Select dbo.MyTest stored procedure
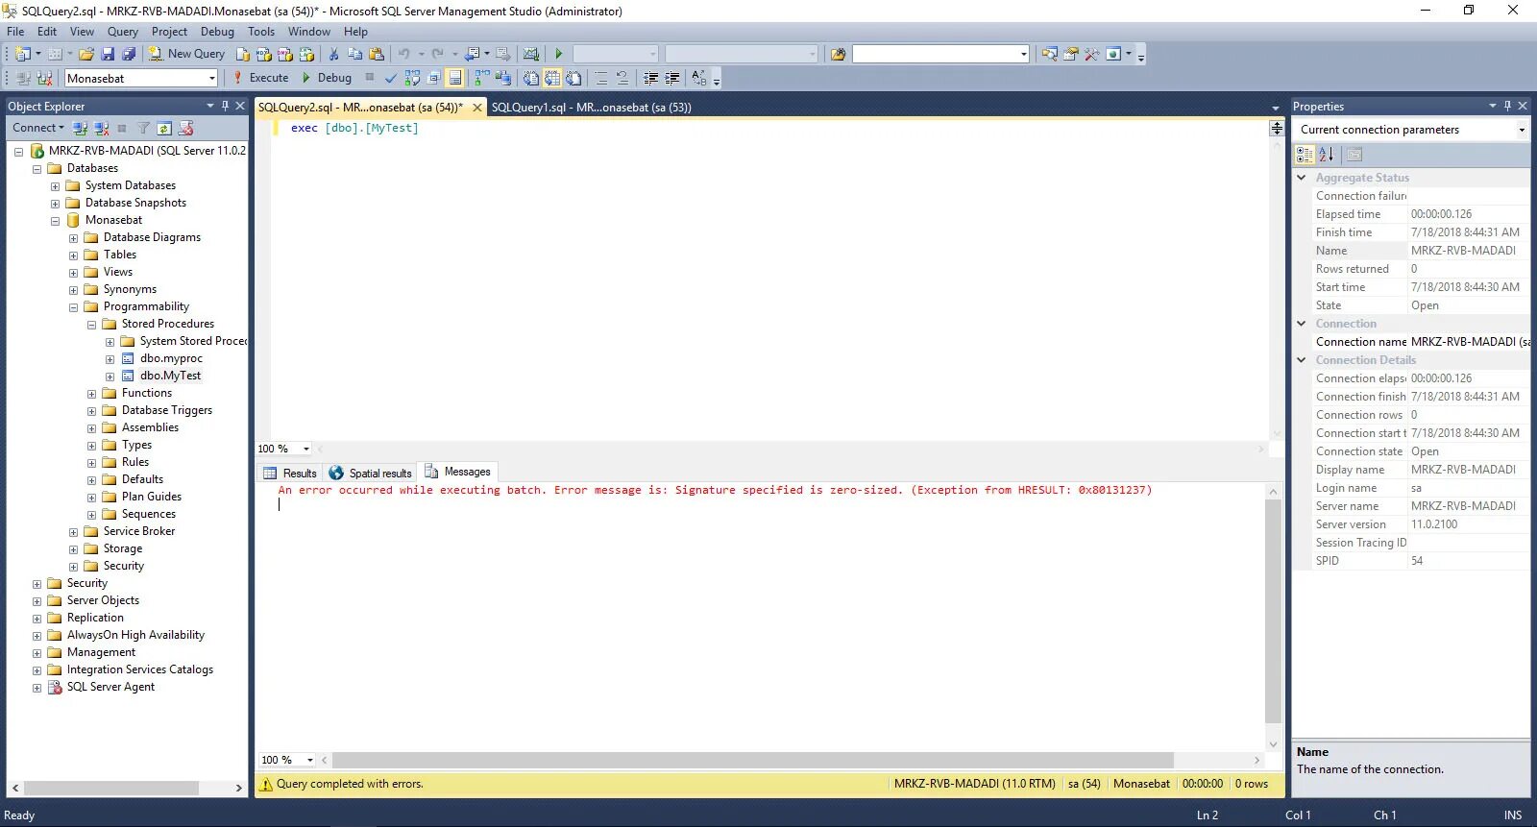The image size is (1537, 827). 170,376
